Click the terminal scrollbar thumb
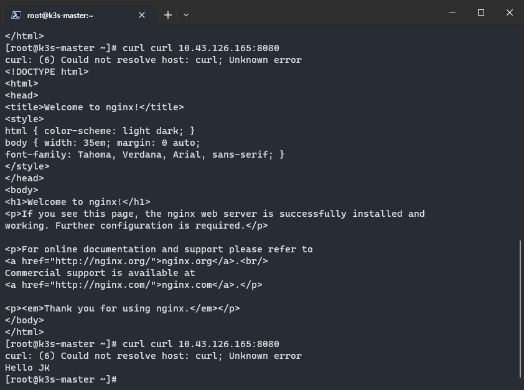The image size is (524, 390). [520, 310]
